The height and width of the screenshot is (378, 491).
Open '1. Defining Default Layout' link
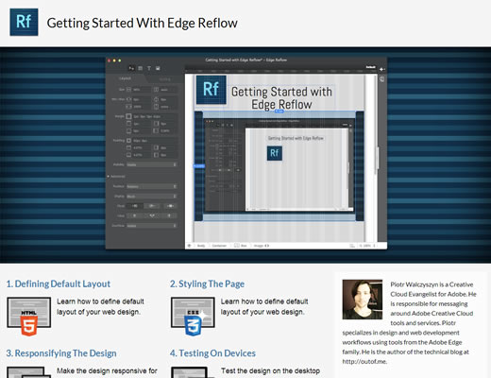tap(59, 283)
